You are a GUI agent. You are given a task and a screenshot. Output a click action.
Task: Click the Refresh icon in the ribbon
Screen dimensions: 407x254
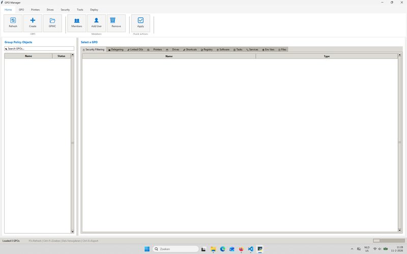(13, 20)
